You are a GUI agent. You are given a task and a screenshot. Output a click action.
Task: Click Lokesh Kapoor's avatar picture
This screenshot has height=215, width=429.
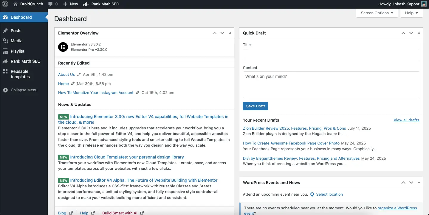(x=424, y=4)
